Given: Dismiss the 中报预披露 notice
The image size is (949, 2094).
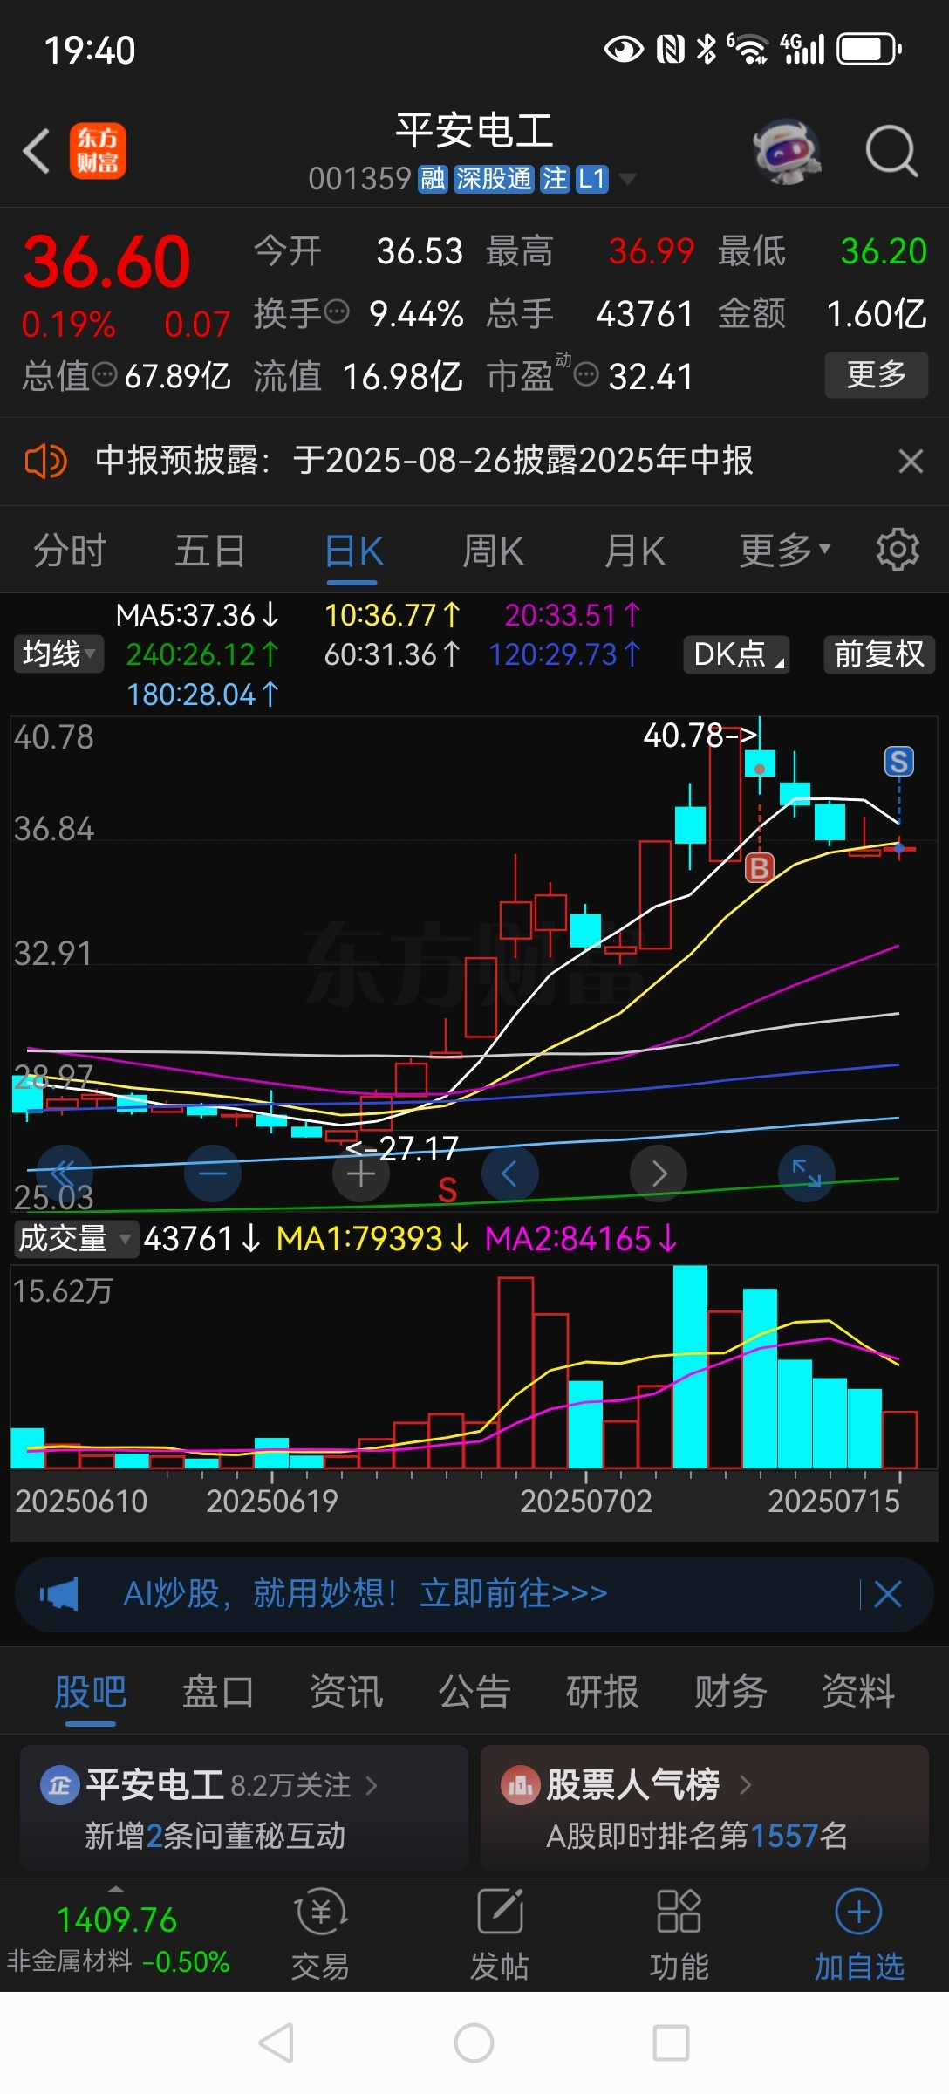Looking at the screenshot, I should 911,461.
